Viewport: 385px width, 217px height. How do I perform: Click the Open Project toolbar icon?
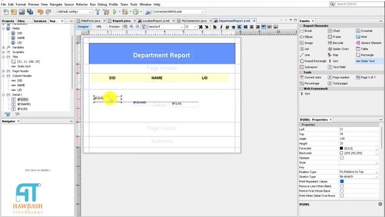click(22, 11)
